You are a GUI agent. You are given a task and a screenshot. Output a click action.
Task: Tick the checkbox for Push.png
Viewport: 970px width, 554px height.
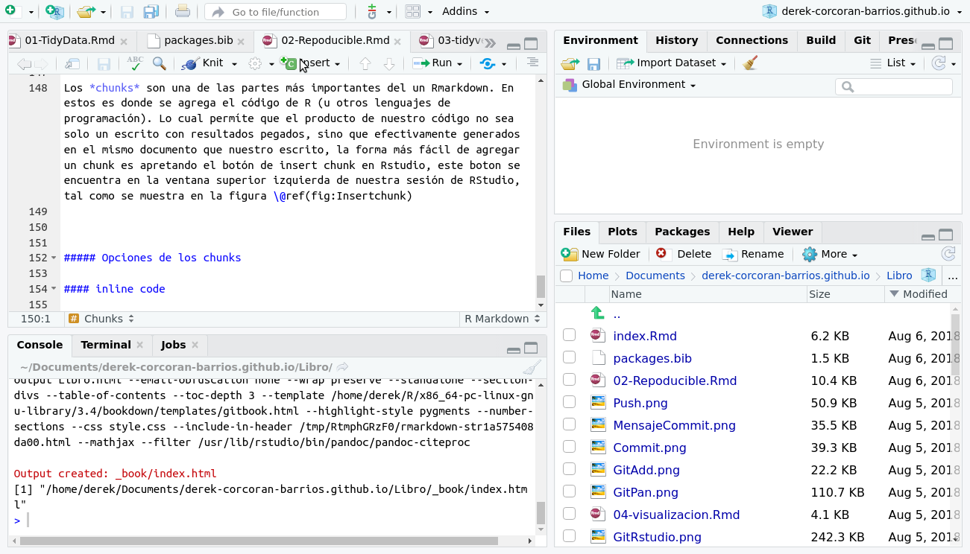pyautogui.click(x=569, y=403)
